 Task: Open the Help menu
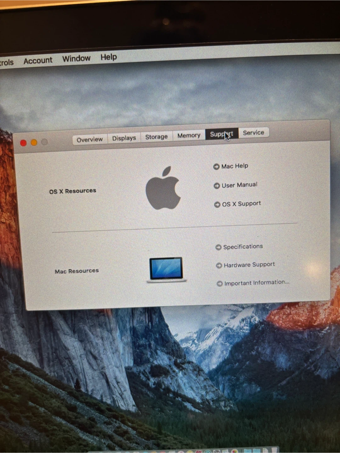click(x=109, y=57)
